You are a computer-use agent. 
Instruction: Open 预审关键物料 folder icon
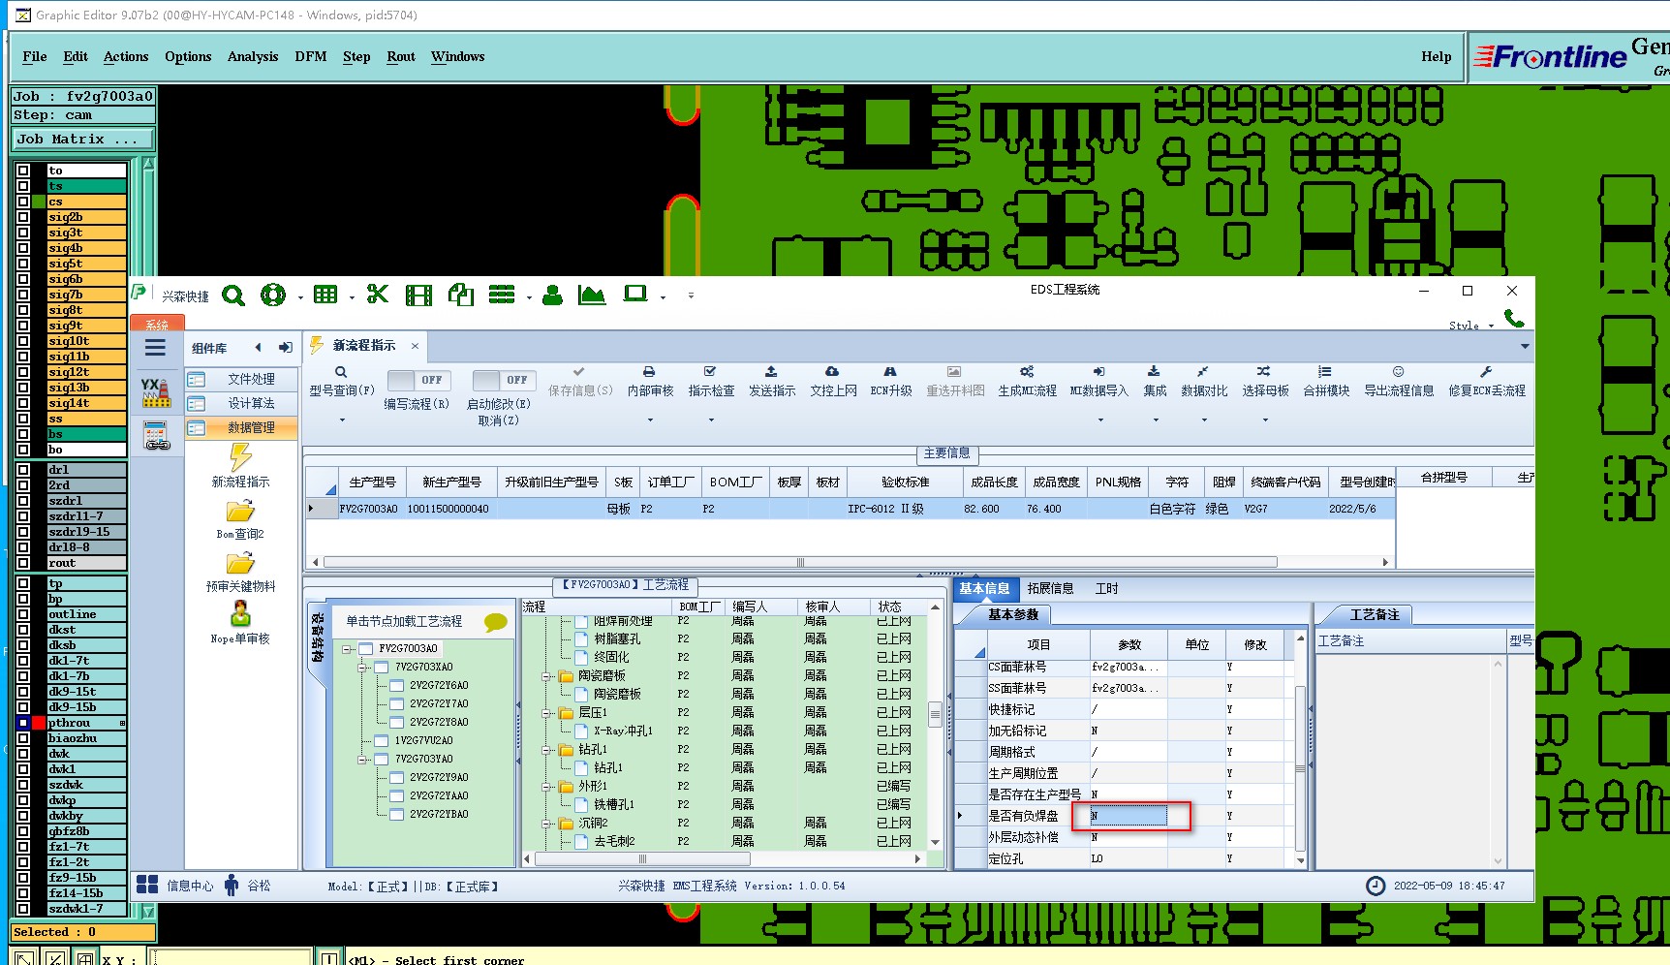click(240, 563)
